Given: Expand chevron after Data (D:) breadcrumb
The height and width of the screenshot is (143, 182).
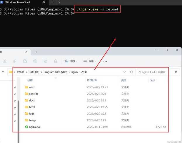Looking at the screenshot, I should tap(41, 72).
